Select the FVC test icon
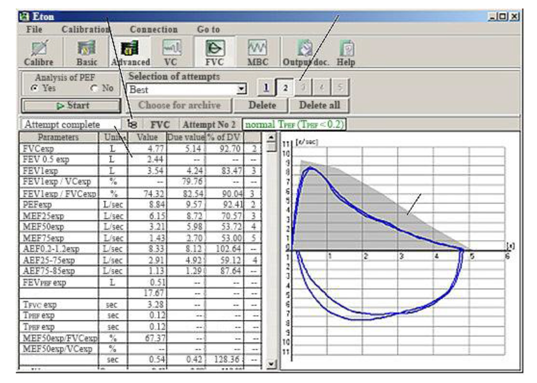The height and width of the screenshot is (383, 537). pyautogui.click(x=215, y=52)
